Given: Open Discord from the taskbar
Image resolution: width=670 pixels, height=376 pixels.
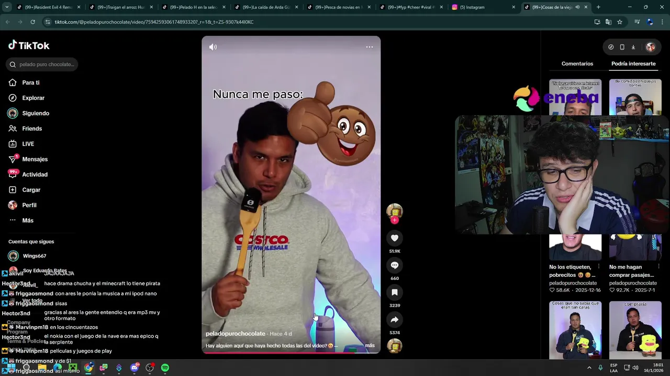Looking at the screenshot, I should tap(135, 368).
